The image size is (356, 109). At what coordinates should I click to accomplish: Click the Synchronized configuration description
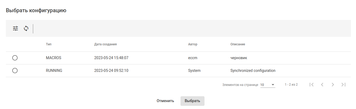[253, 71]
